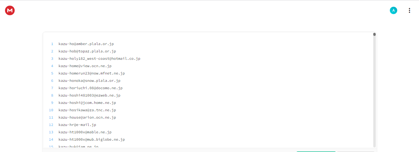Click the kazu-ht1000x@mub.biglobe.ne.jp line

[x=92, y=139]
